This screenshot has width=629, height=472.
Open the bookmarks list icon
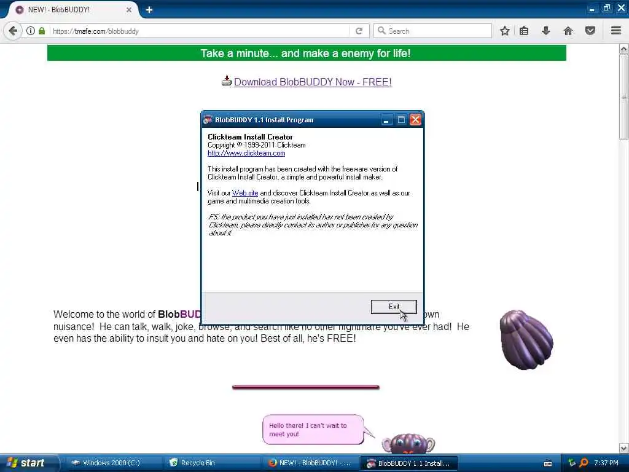[524, 31]
